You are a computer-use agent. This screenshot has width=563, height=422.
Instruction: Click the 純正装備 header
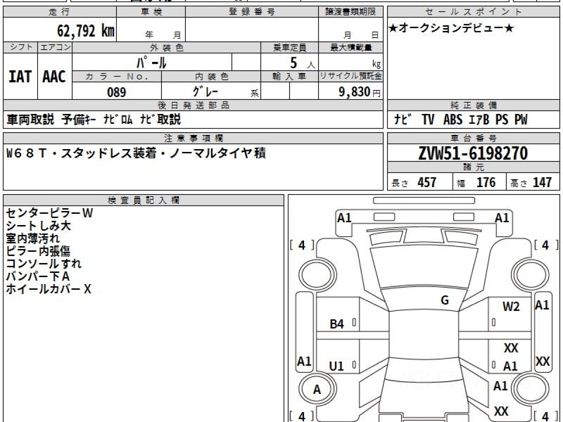point(473,105)
